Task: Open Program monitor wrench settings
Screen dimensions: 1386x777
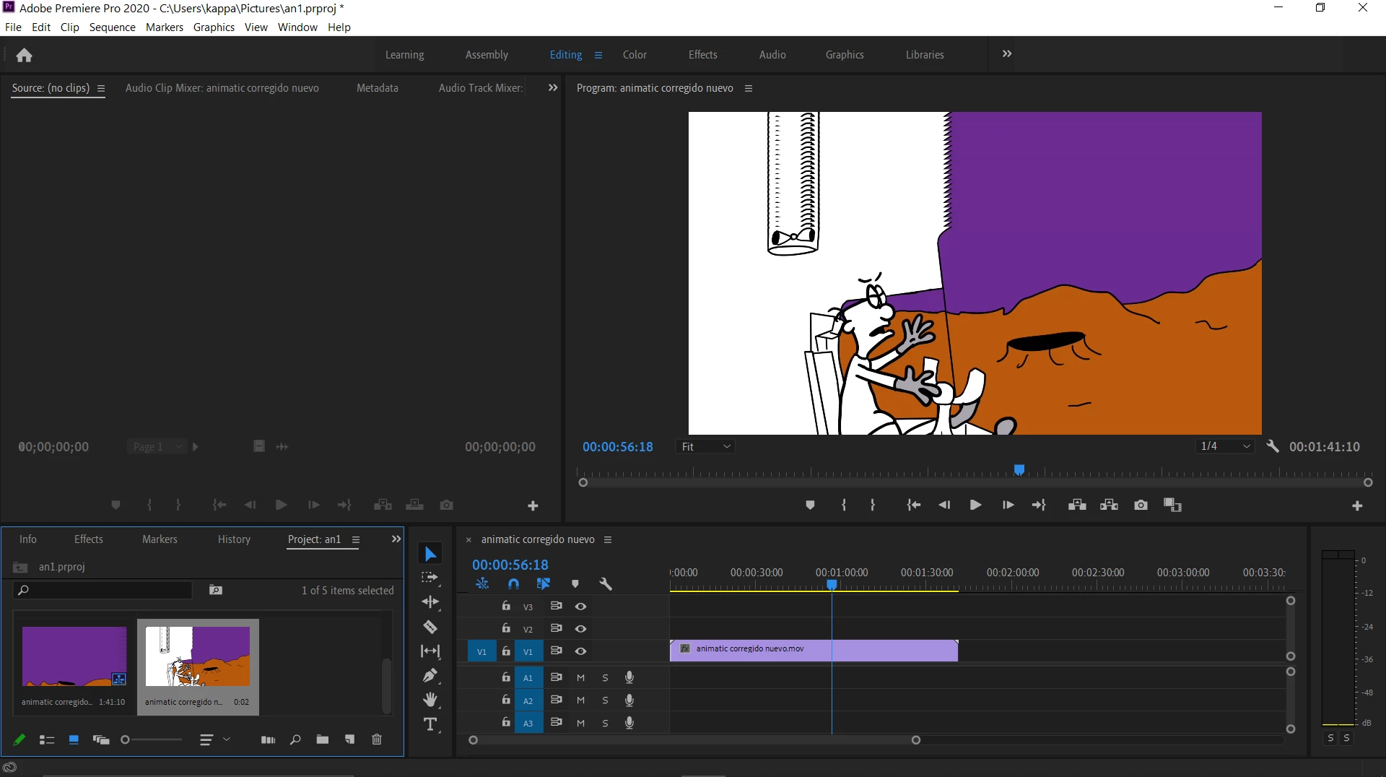Action: (x=1273, y=446)
